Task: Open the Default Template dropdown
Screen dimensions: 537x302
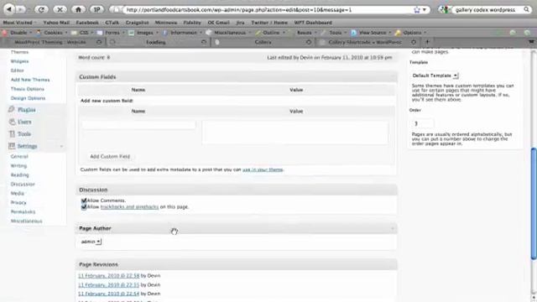Action: [x=435, y=75]
